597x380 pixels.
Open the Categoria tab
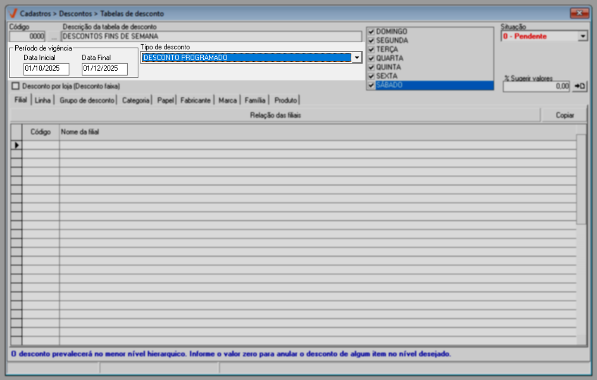(136, 100)
